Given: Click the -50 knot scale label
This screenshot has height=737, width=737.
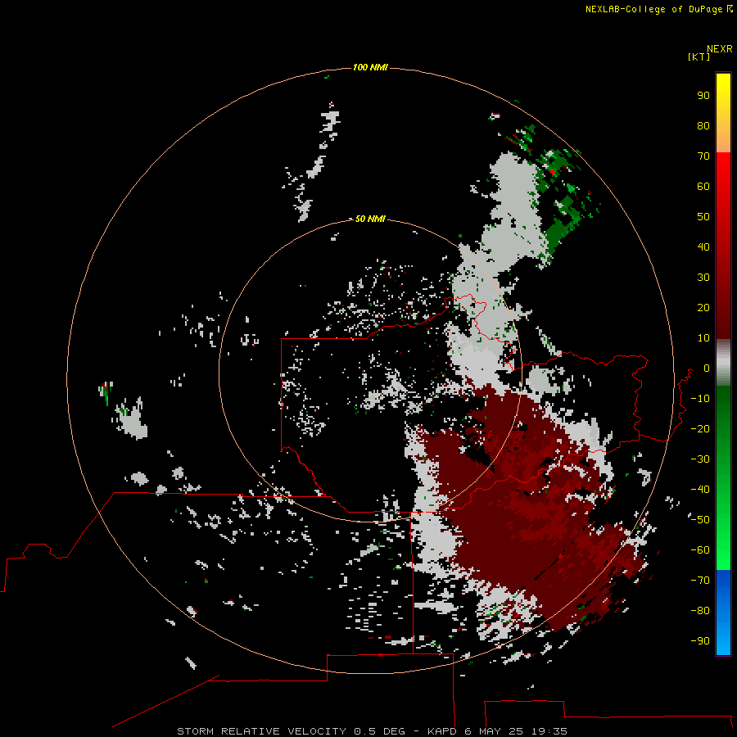Looking at the screenshot, I should tap(700, 520).
